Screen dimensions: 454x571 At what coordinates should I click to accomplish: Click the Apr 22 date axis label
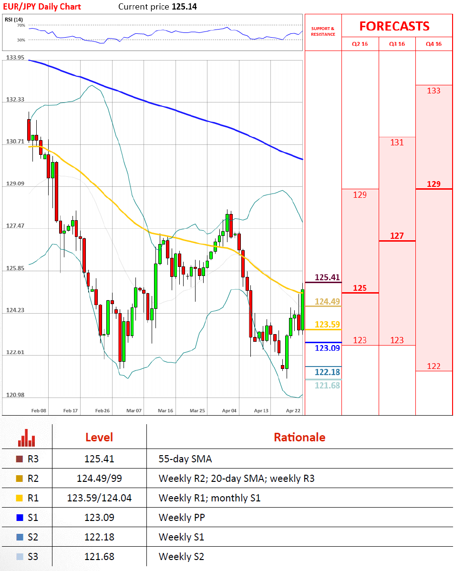pyautogui.click(x=293, y=410)
